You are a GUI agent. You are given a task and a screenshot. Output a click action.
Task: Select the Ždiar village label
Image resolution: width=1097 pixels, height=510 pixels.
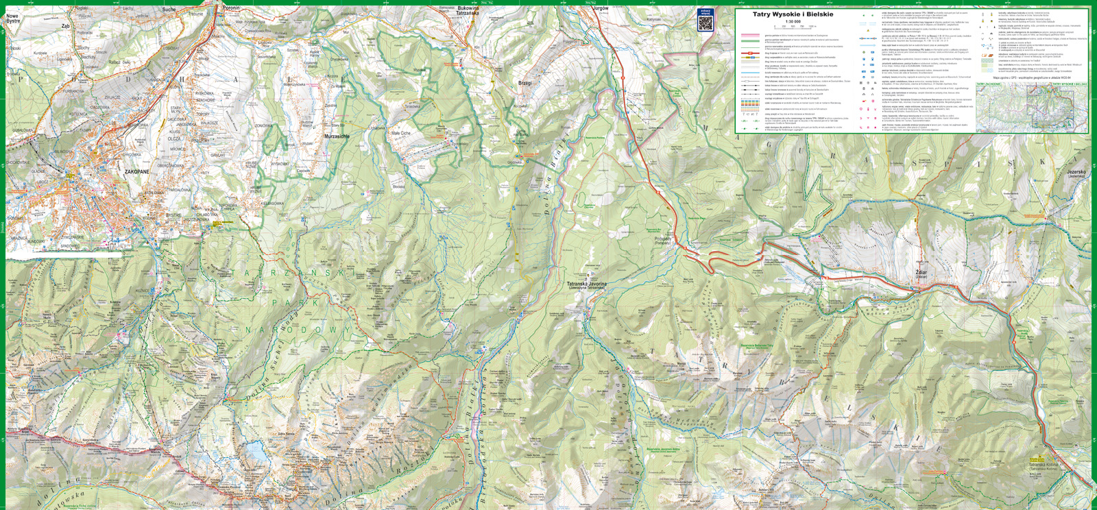(921, 273)
